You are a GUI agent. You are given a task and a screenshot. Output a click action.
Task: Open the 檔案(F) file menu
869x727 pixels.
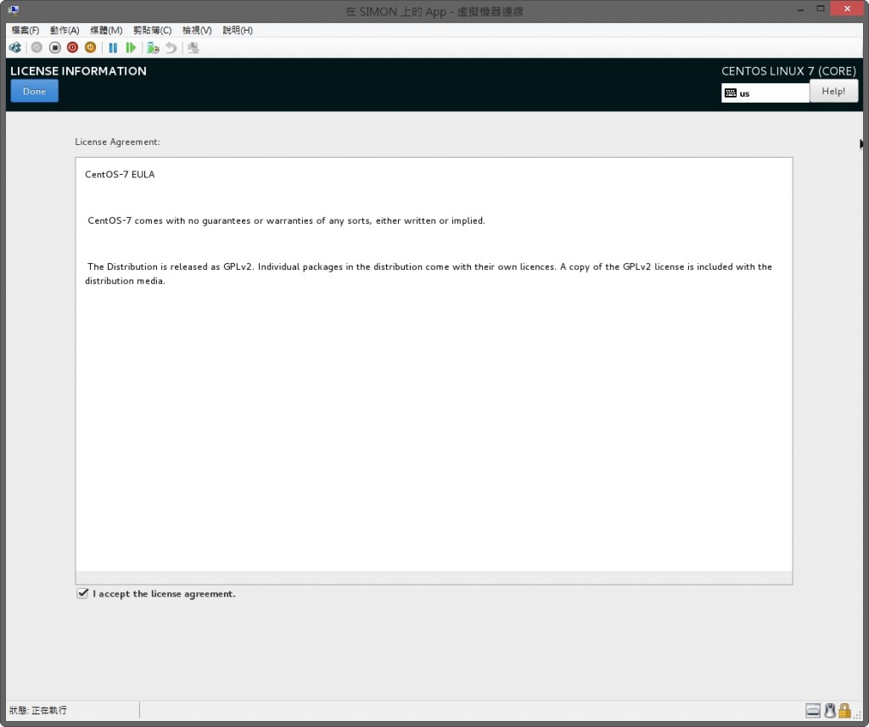25,31
